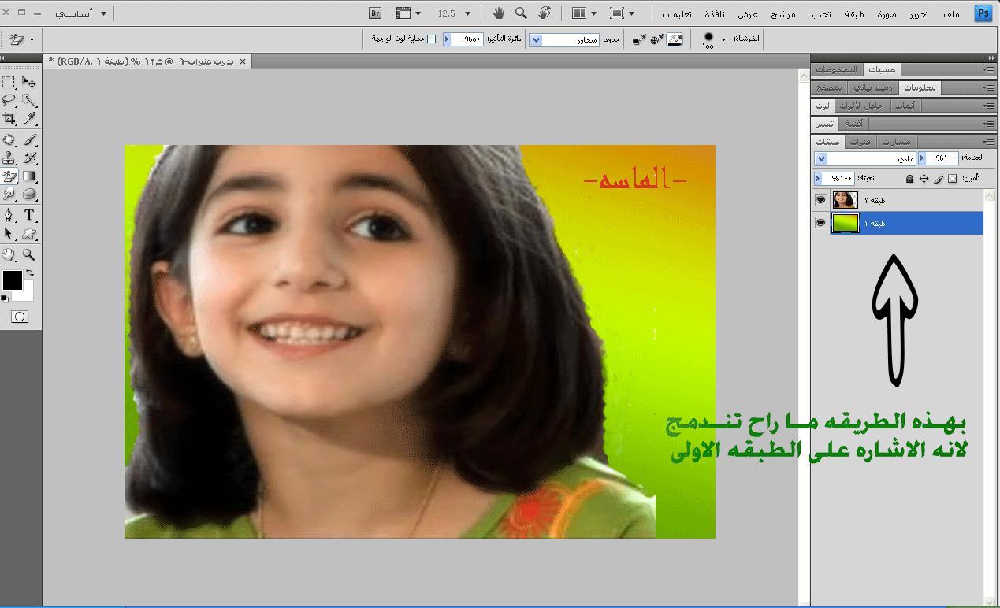Viewport: 1000px width, 608px height.
Task: Open the مرشح menu
Action: point(783,14)
